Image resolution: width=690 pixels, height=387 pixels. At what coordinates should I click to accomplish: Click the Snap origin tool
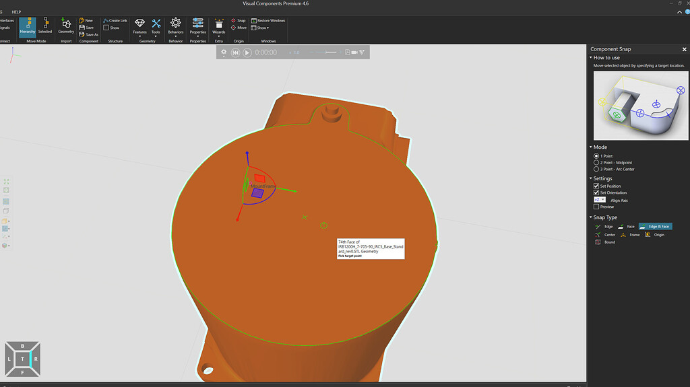(239, 20)
